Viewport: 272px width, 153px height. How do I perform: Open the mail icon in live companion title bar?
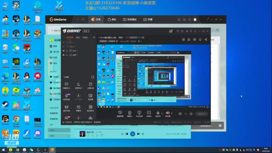click(x=178, y=31)
